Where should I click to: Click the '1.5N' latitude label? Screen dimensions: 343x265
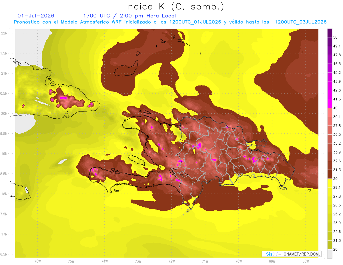pyautogui.click(x=4, y=53)
